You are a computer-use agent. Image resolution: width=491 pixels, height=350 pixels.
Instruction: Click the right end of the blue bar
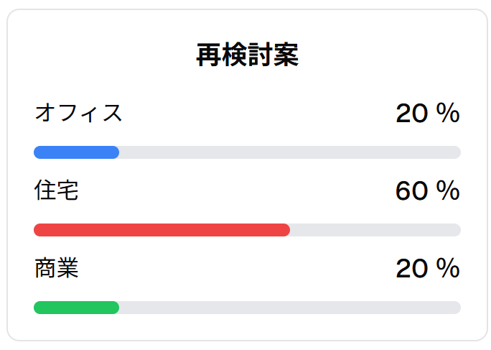116,152
